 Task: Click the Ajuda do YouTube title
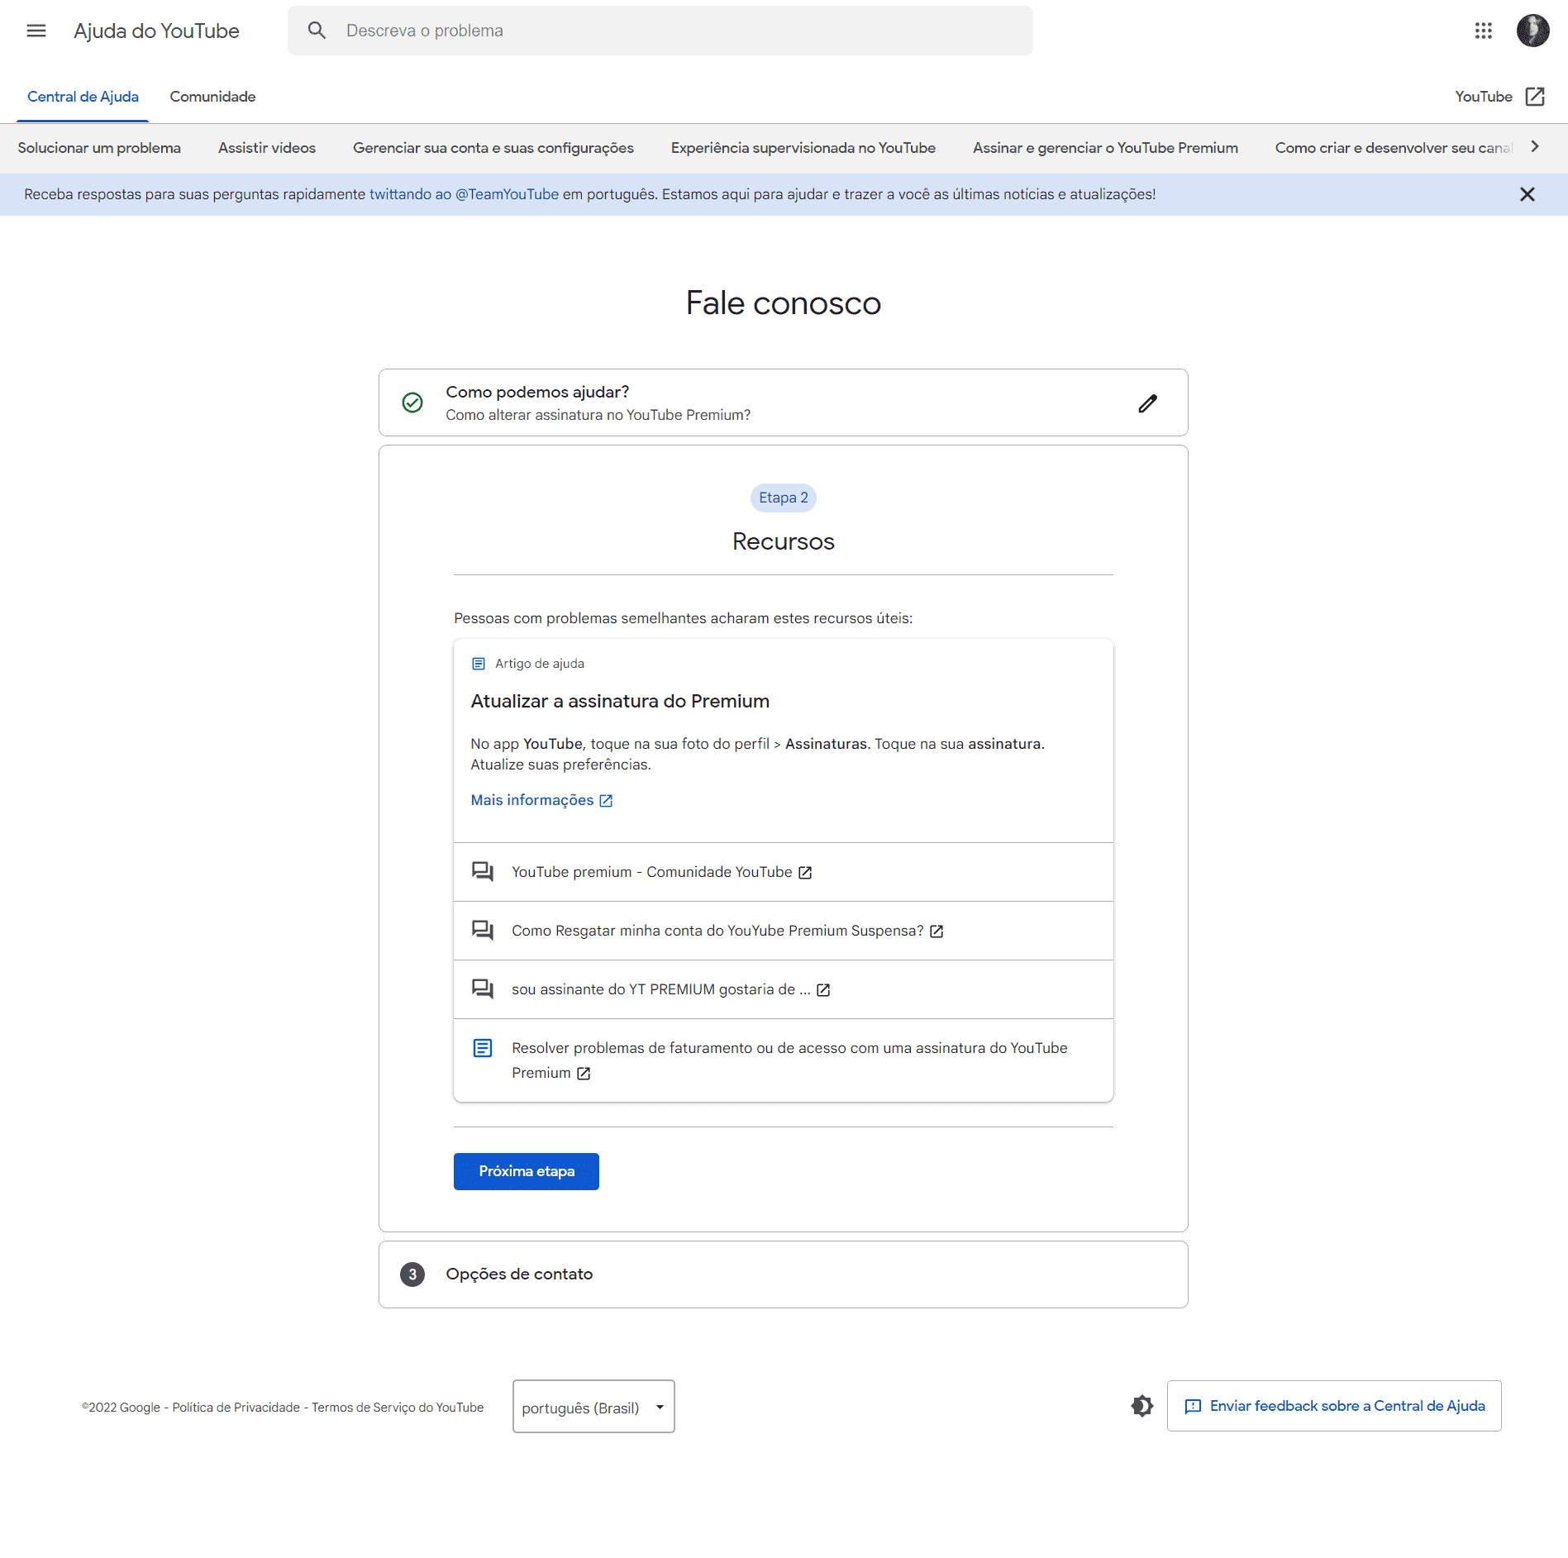[x=156, y=31]
